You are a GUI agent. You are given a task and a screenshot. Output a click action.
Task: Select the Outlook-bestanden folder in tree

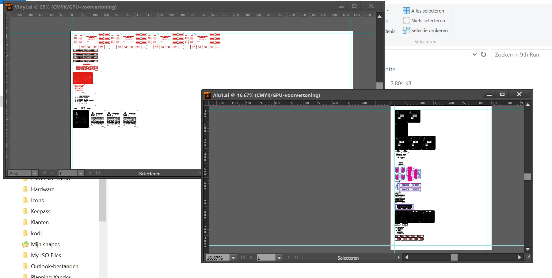[x=55, y=266]
